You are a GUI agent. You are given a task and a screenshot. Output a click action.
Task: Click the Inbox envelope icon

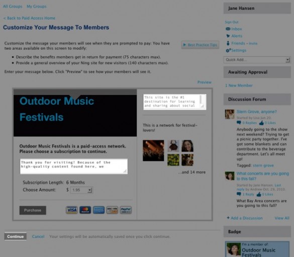point(228,29)
